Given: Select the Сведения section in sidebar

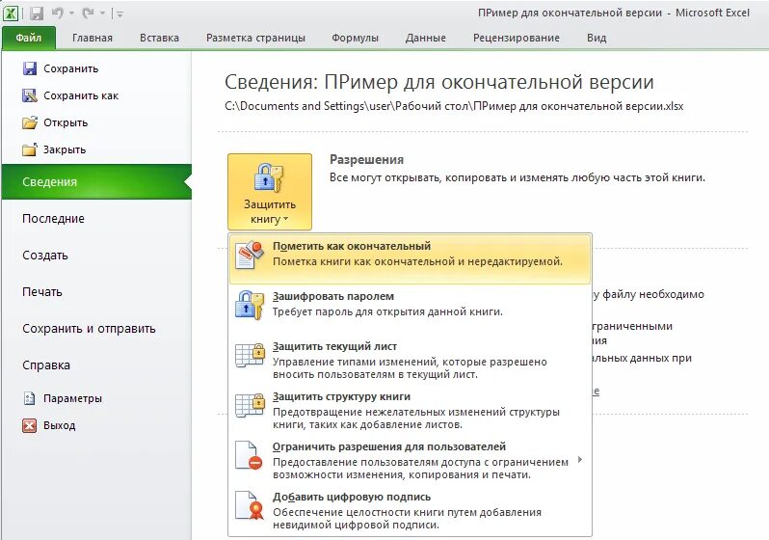Looking at the screenshot, I should coord(96,181).
